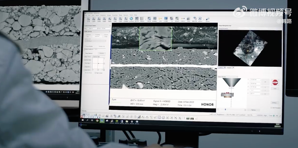The image size is (298, 148).
Task: Click the first scan speed '1' icon
Action: point(88,19)
